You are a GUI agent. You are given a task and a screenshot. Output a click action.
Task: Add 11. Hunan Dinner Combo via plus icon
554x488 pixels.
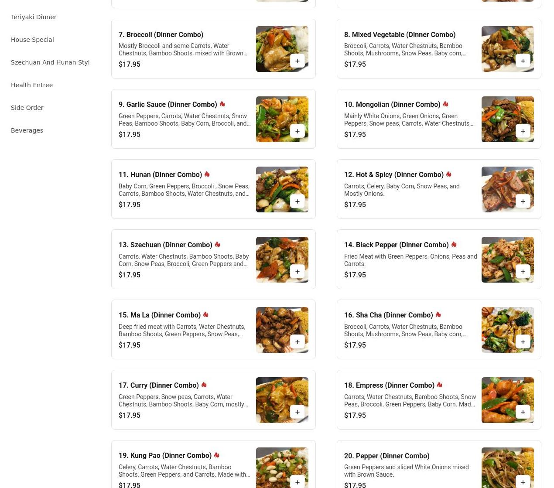pos(297,201)
